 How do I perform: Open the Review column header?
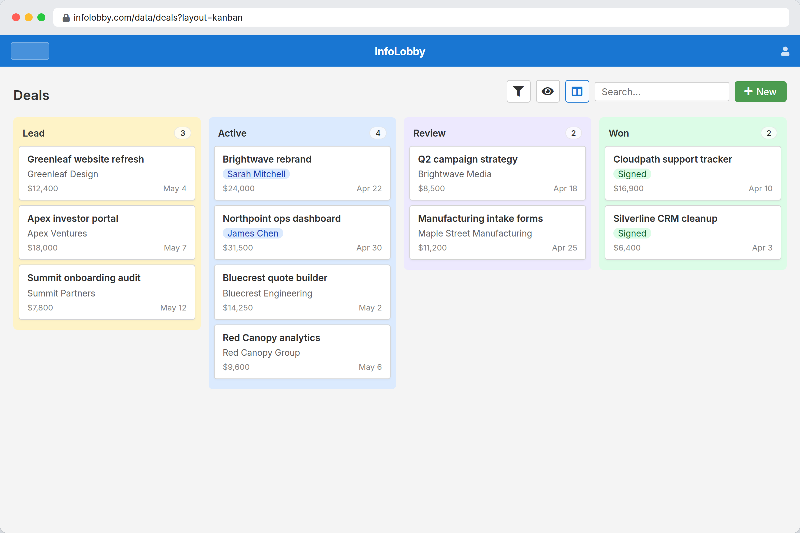[x=429, y=133]
